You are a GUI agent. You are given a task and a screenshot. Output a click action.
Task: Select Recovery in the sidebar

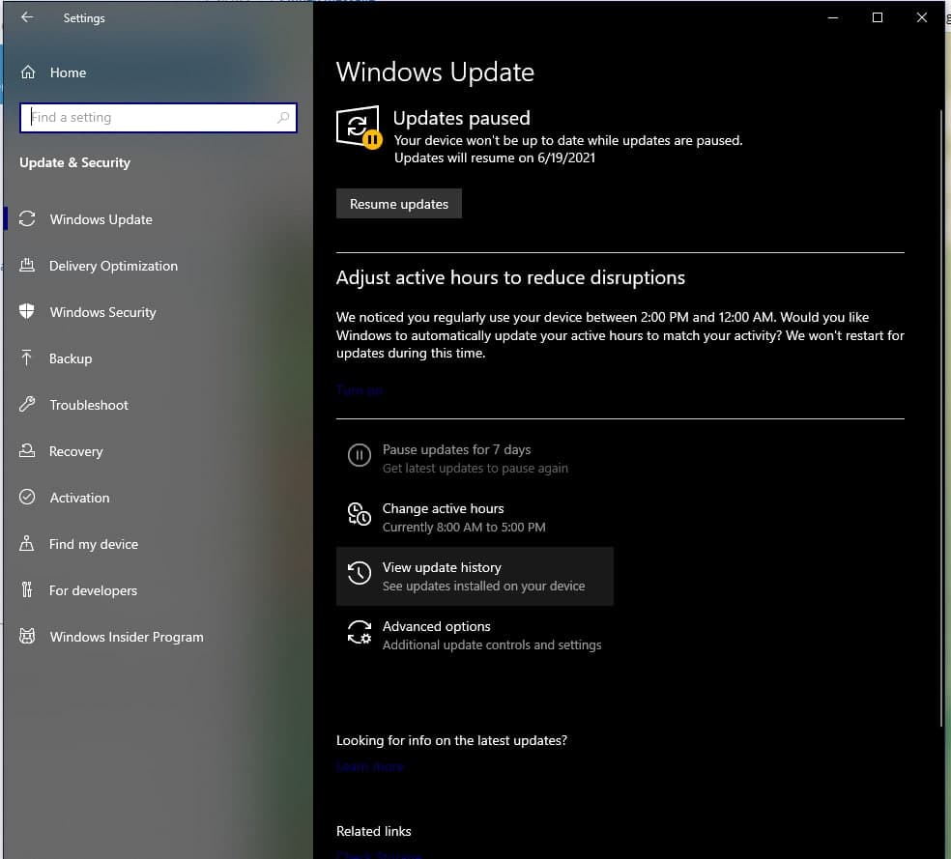(x=77, y=451)
